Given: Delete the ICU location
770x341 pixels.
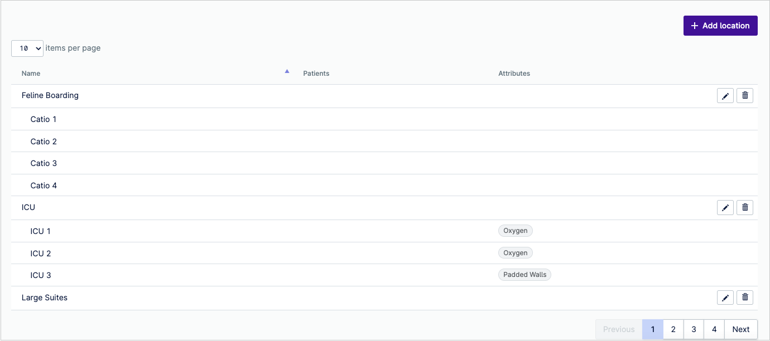Looking at the screenshot, I should coord(745,208).
